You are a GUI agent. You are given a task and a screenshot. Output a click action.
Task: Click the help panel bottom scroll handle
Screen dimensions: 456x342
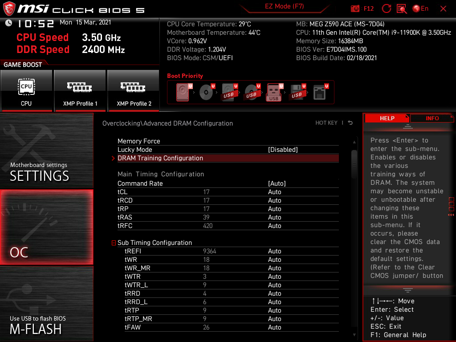[408, 290]
